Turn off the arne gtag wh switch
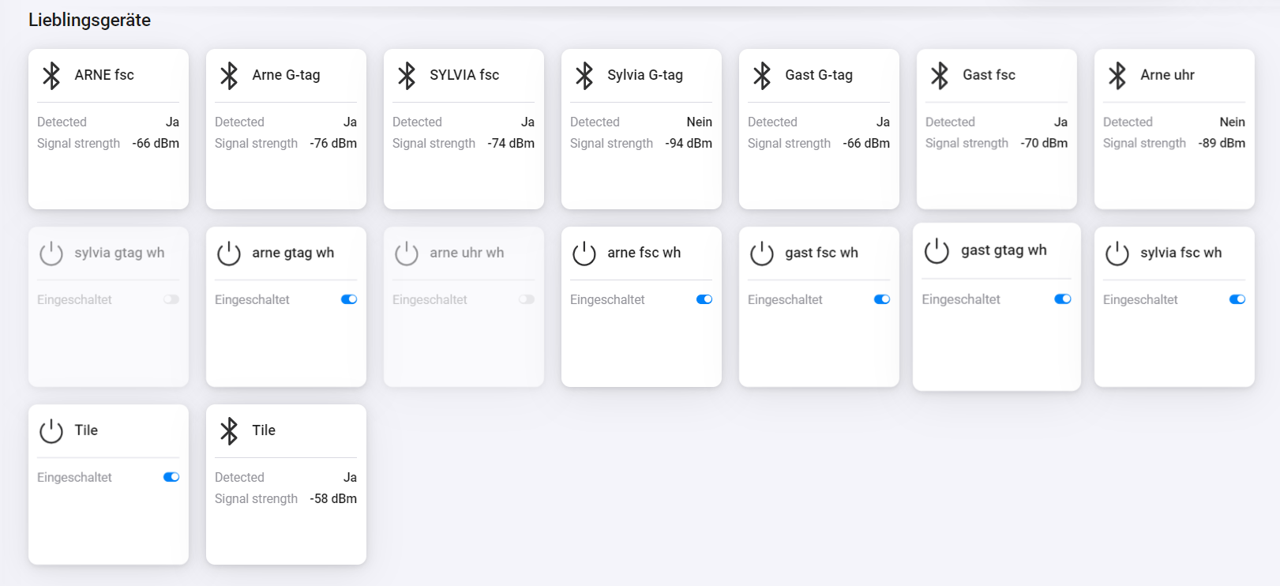 349,299
